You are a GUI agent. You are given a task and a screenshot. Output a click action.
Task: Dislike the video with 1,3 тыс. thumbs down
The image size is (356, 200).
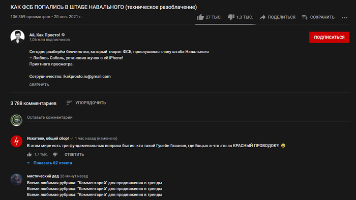pos(231,17)
